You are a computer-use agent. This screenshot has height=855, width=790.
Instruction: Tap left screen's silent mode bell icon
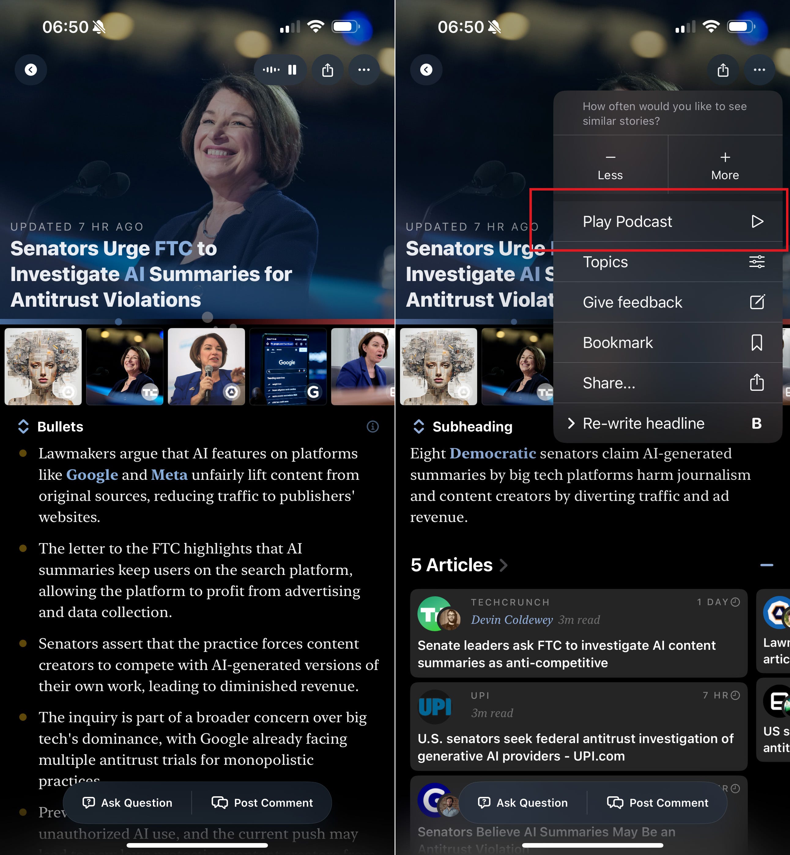coord(99,27)
